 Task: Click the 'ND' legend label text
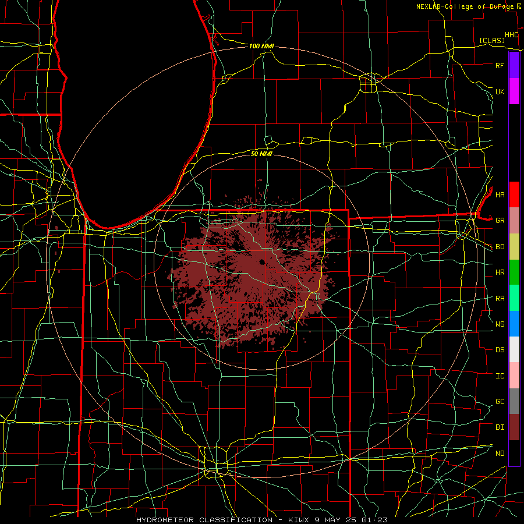coord(500,454)
